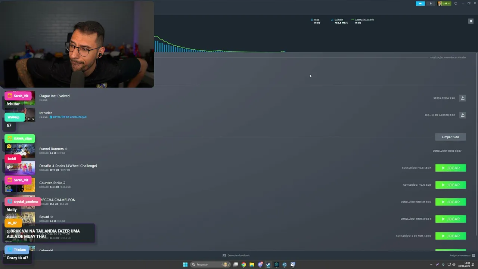Select Plague Inc: Evolved title
The image size is (478, 269).
click(x=55, y=96)
